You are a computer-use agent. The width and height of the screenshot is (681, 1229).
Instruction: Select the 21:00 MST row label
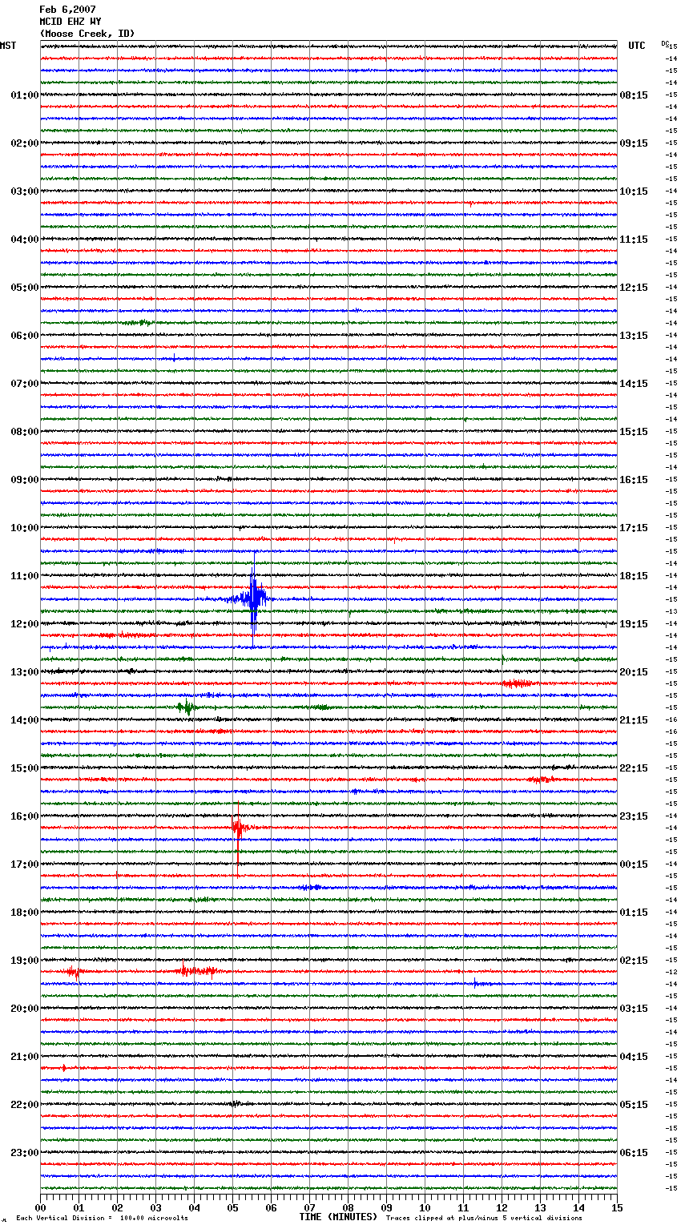click(25, 1057)
